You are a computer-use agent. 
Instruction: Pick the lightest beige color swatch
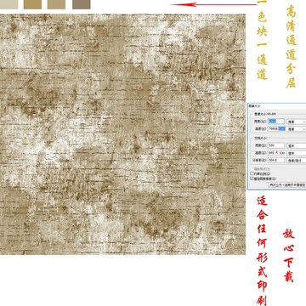tap(9, 4)
